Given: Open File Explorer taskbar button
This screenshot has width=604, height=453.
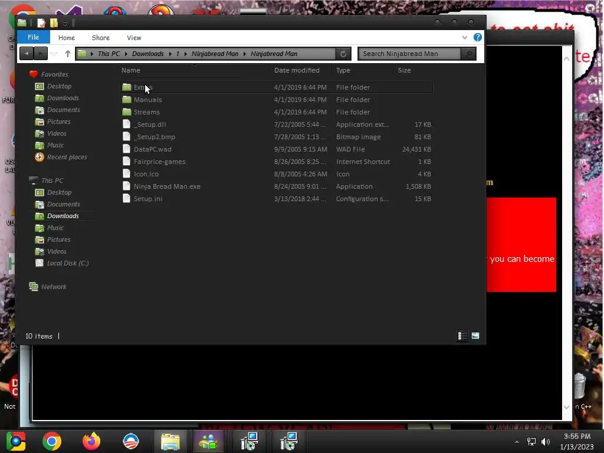Looking at the screenshot, I should [x=170, y=441].
